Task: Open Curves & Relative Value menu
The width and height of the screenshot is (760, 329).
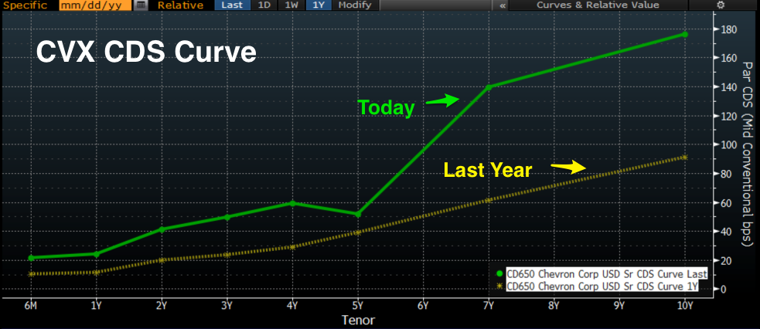Action: [x=598, y=5]
